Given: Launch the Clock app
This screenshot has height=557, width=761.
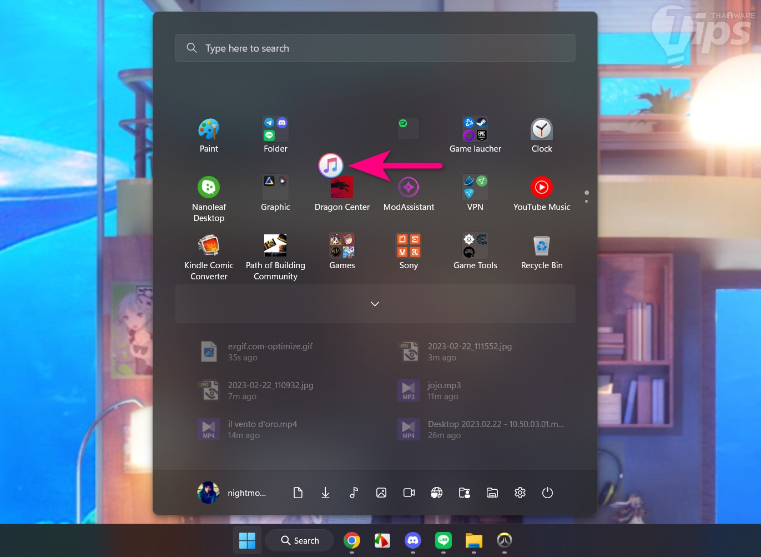Looking at the screenshot, I should tap(542, 136).
